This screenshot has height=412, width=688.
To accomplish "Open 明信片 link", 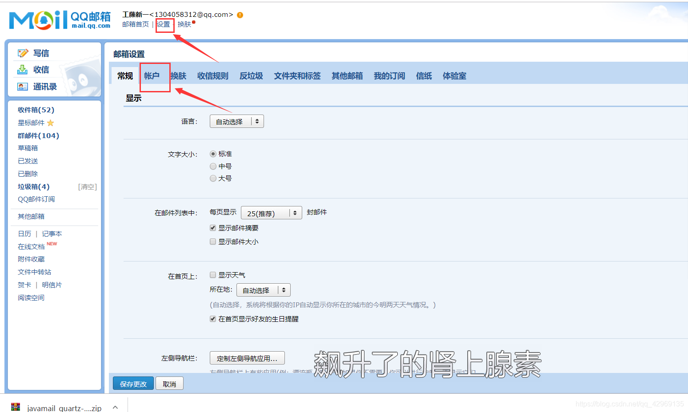I will [x=52, y=285].
